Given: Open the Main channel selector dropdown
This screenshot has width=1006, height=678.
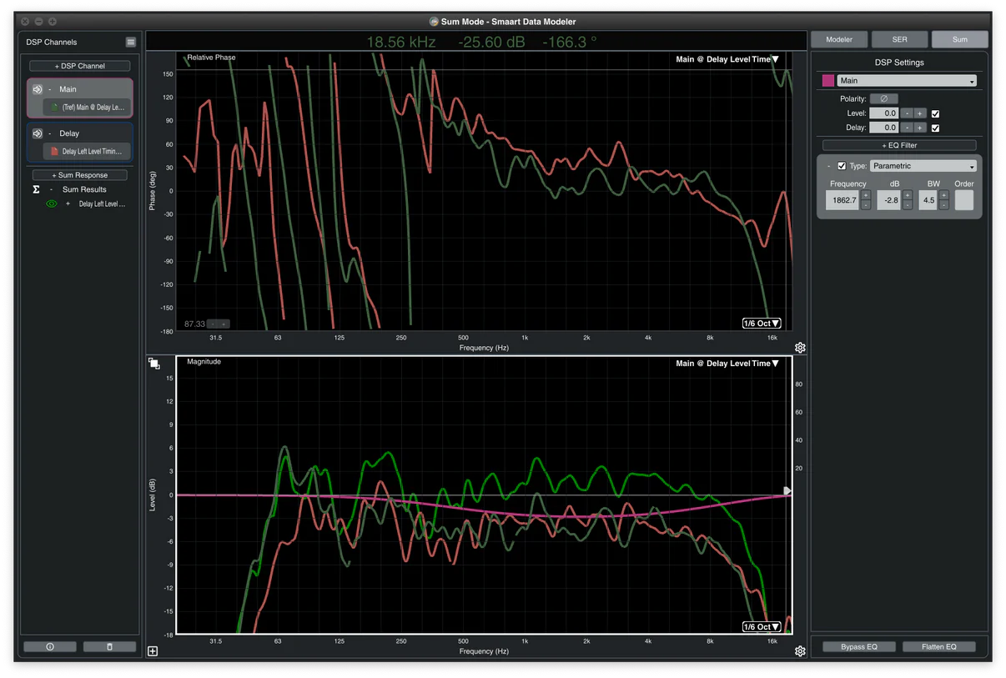Looking at the screenshot, I should coord(907,81).
